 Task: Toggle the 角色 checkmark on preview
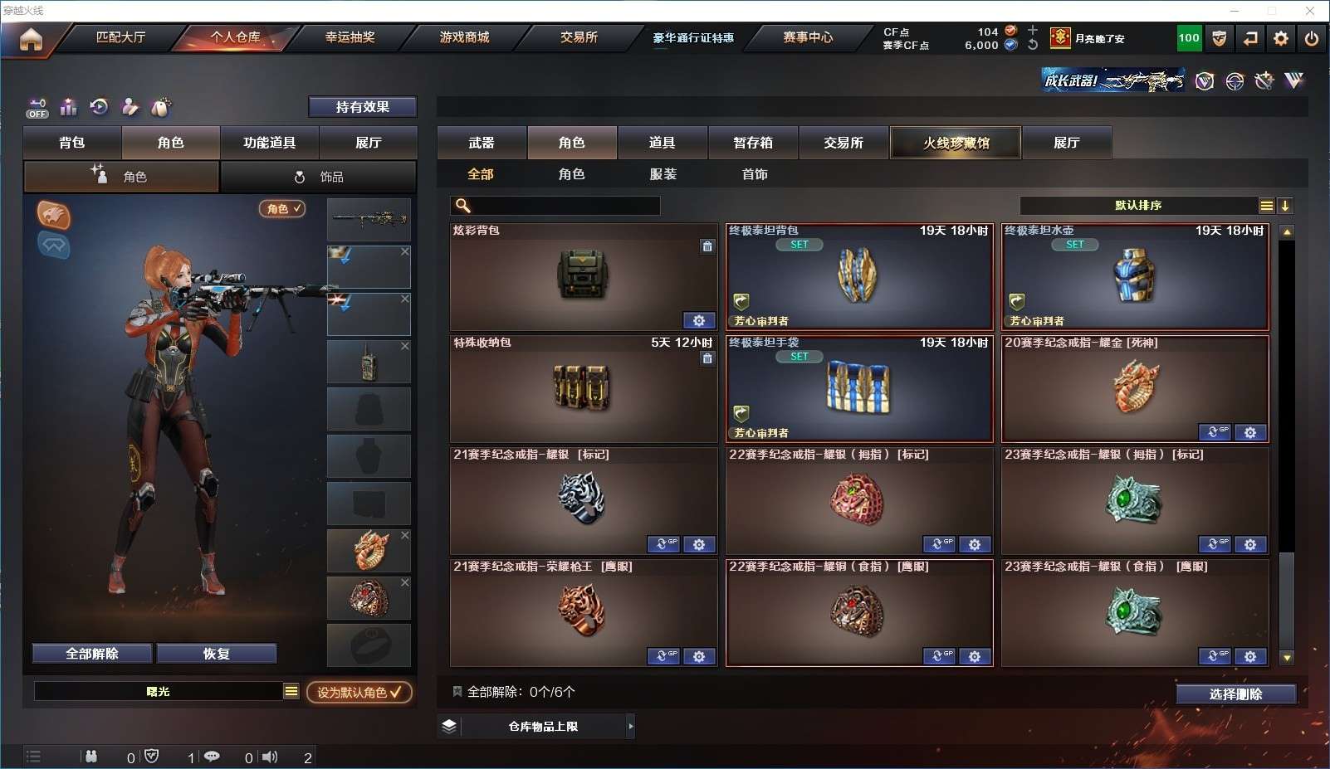point(283,209)
